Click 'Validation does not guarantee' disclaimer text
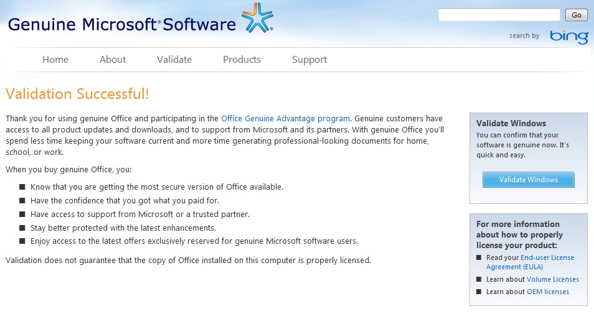The width and height of the screenshot is (594, 319). (x=188, y=261)
